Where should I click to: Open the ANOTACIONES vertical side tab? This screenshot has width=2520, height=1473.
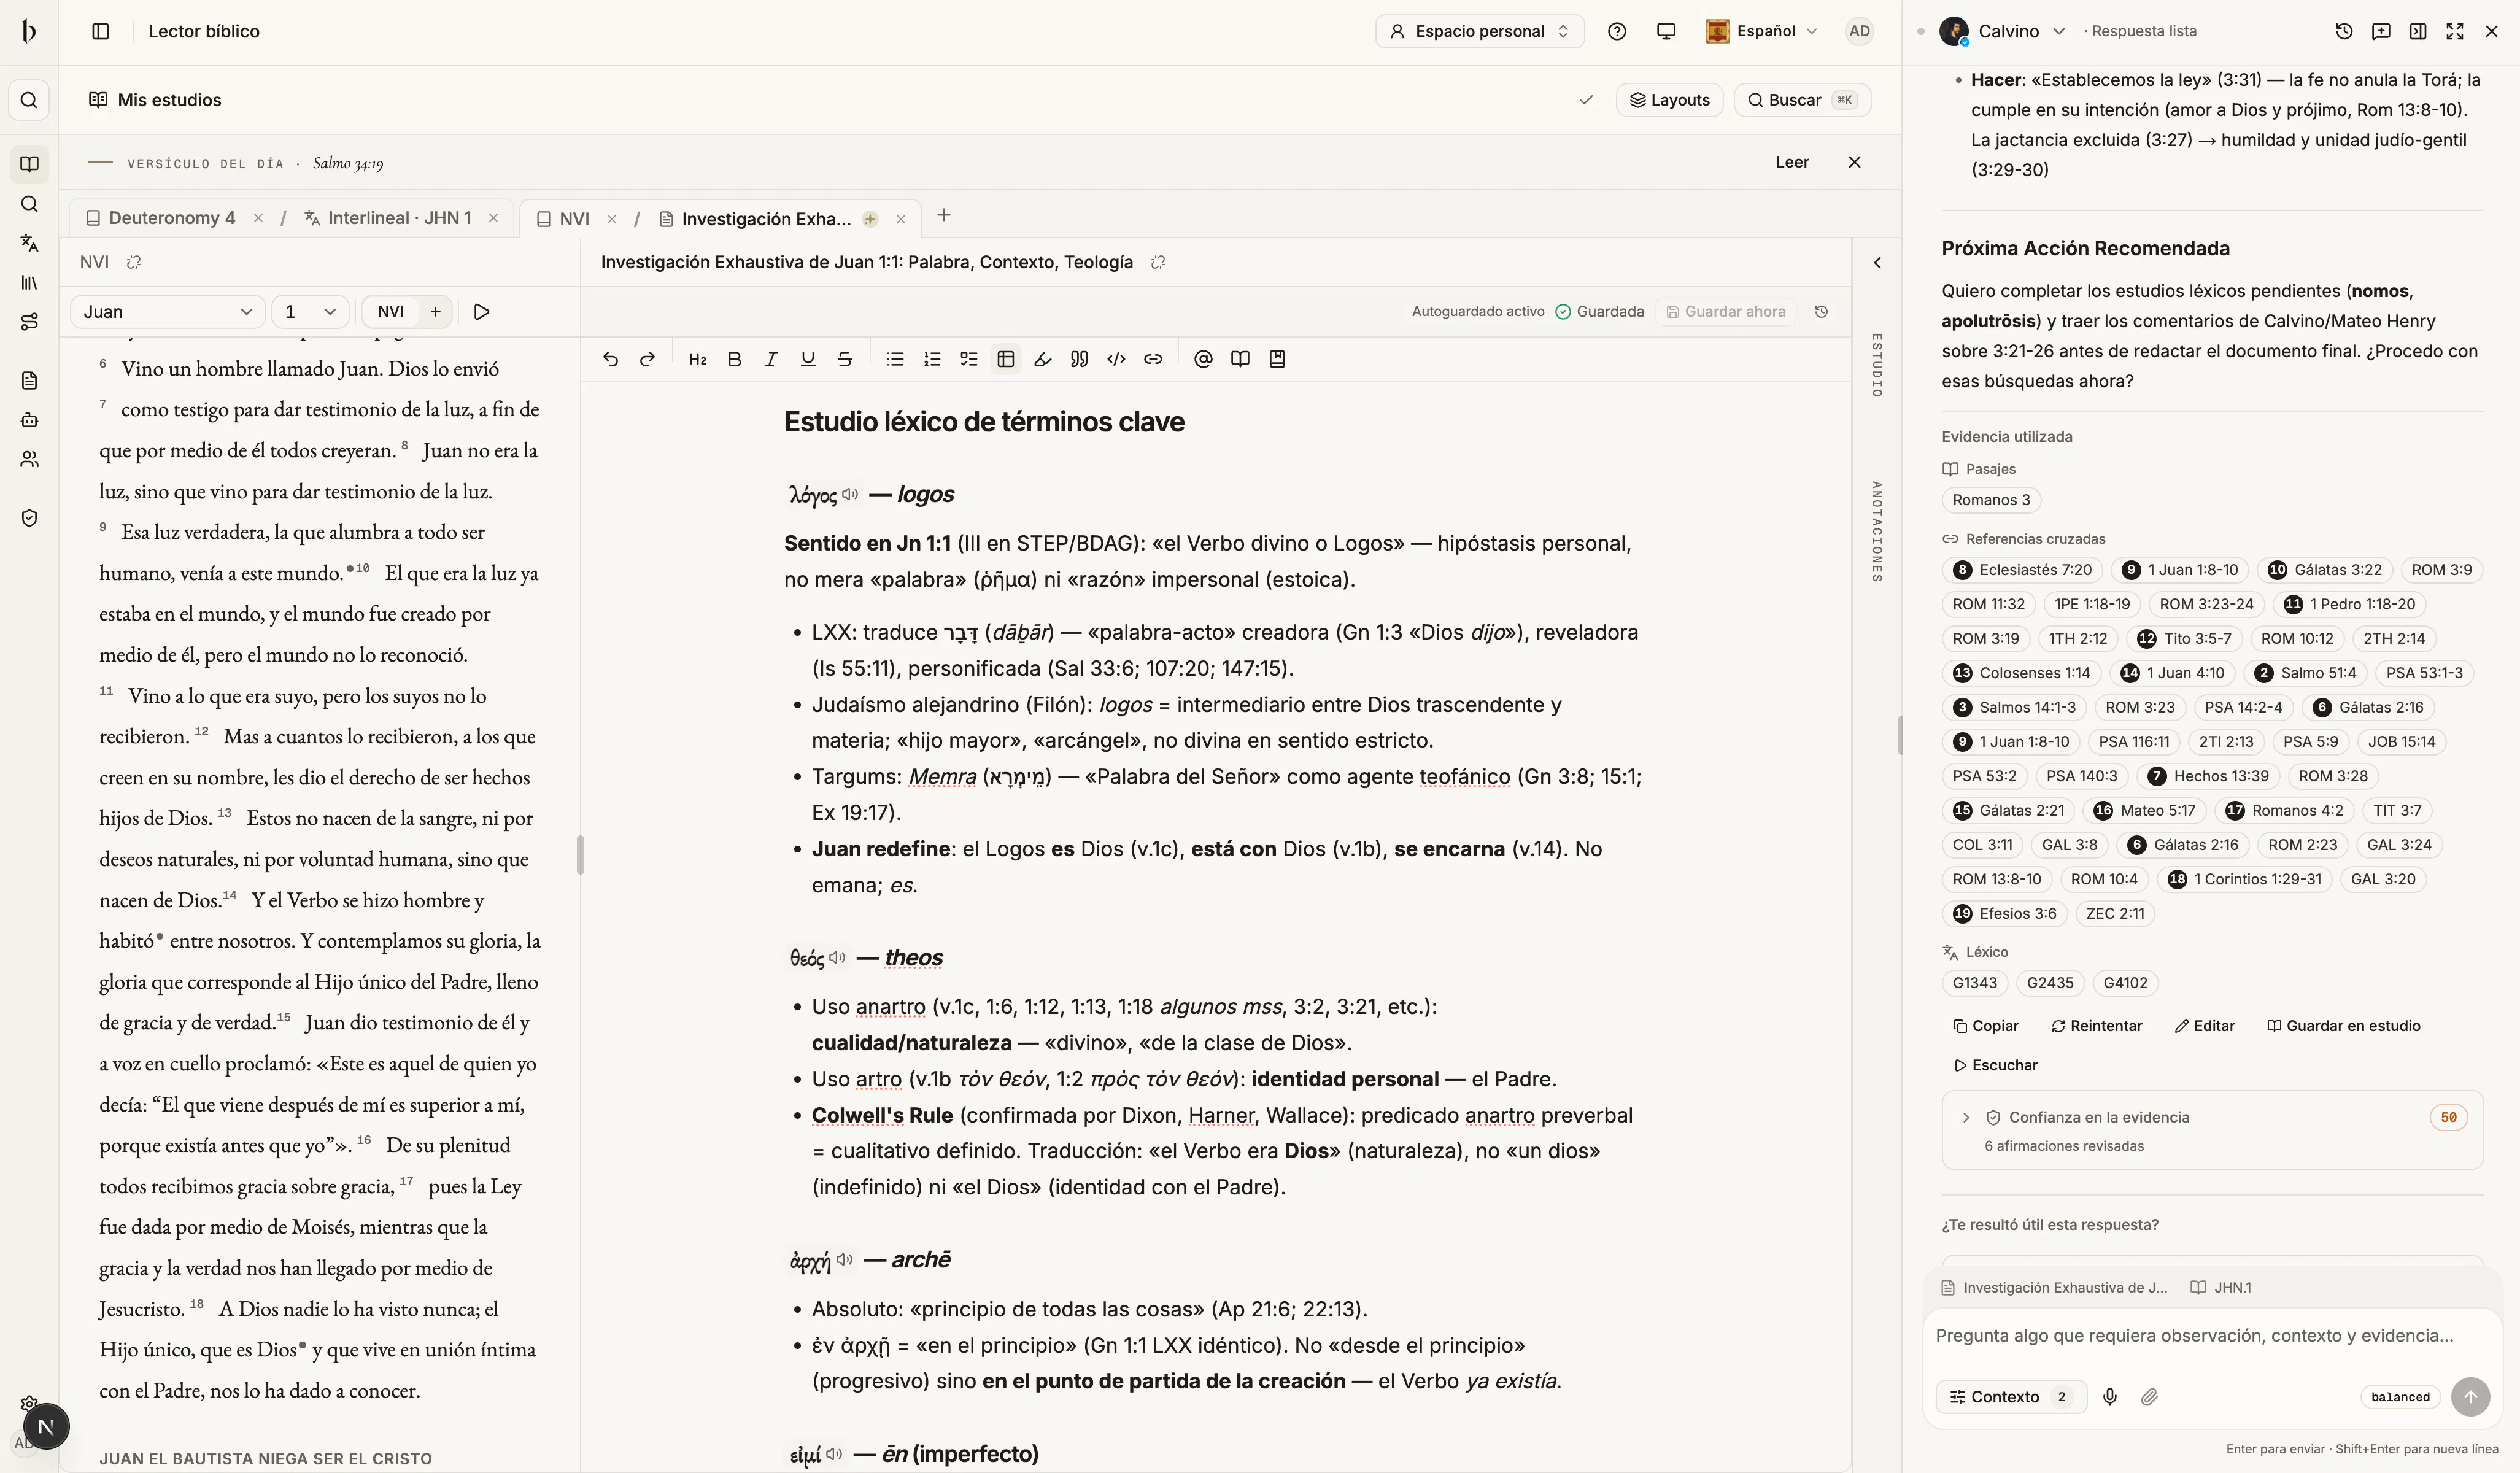tap(1877, 532)
